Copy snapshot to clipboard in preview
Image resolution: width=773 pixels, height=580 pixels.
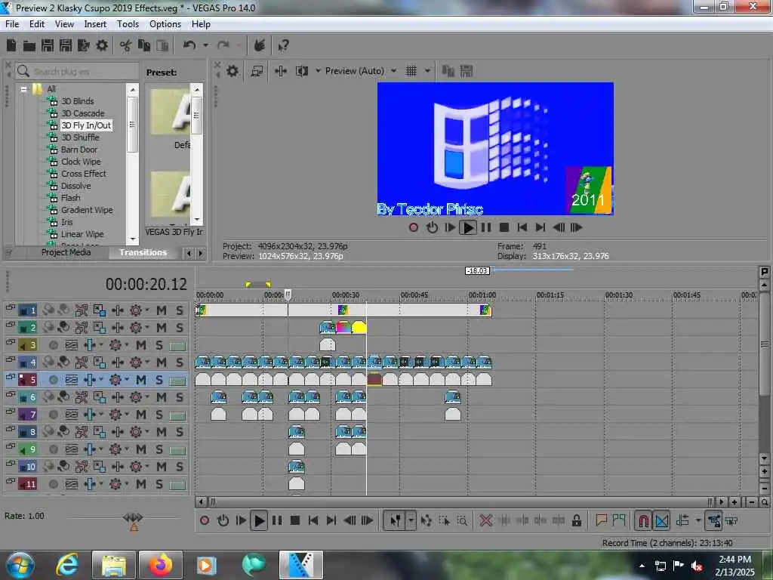448,71
